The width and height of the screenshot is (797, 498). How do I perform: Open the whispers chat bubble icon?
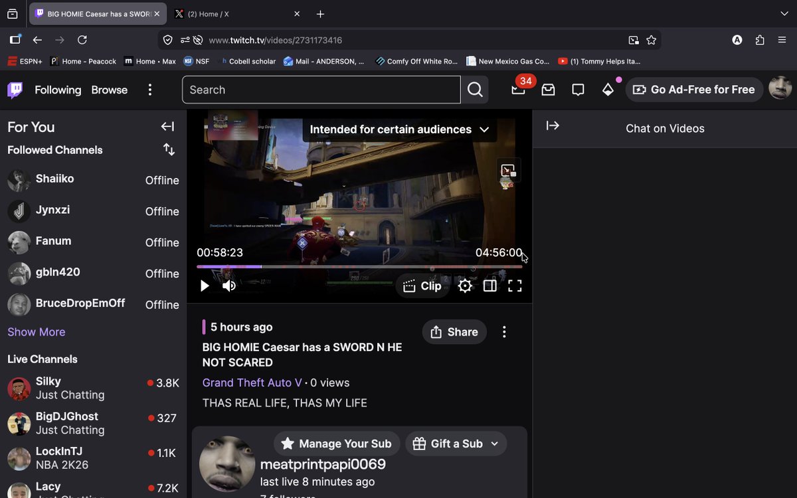tap(578, 90)
